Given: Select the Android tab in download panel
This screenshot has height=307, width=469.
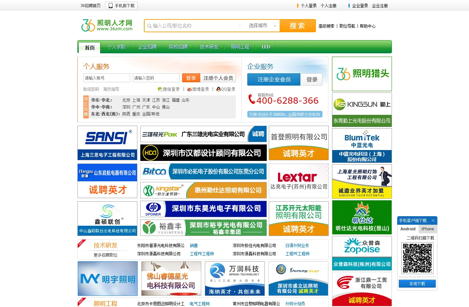Looking at the screenshot, I should 408,229.
